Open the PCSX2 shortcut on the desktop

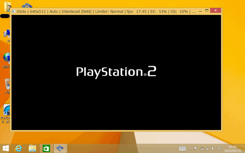coord(28,5)
